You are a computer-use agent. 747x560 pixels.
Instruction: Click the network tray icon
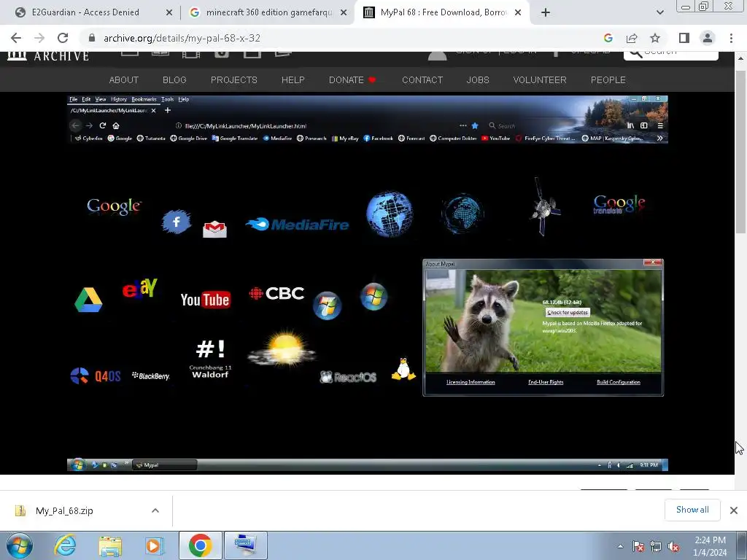(656, 546)
